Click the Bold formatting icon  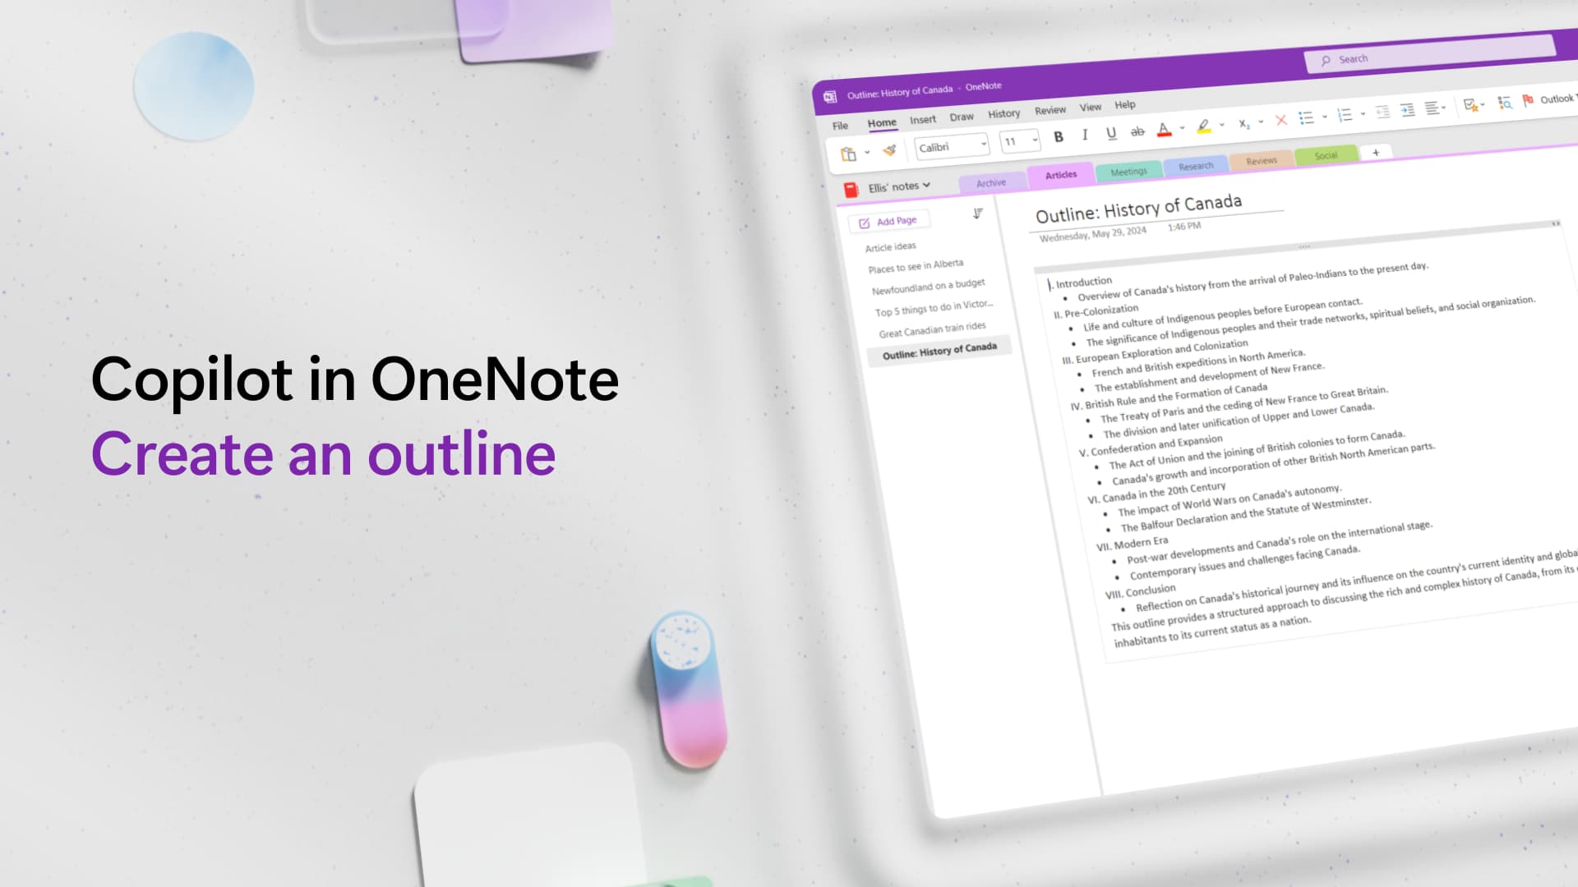pos(1059,135)
